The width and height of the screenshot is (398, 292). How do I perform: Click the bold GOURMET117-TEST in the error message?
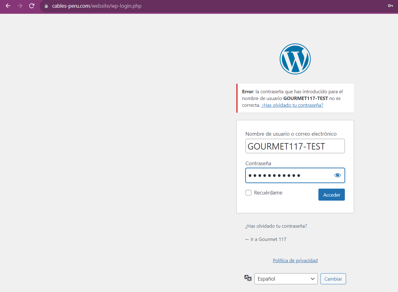coord(305,98)
